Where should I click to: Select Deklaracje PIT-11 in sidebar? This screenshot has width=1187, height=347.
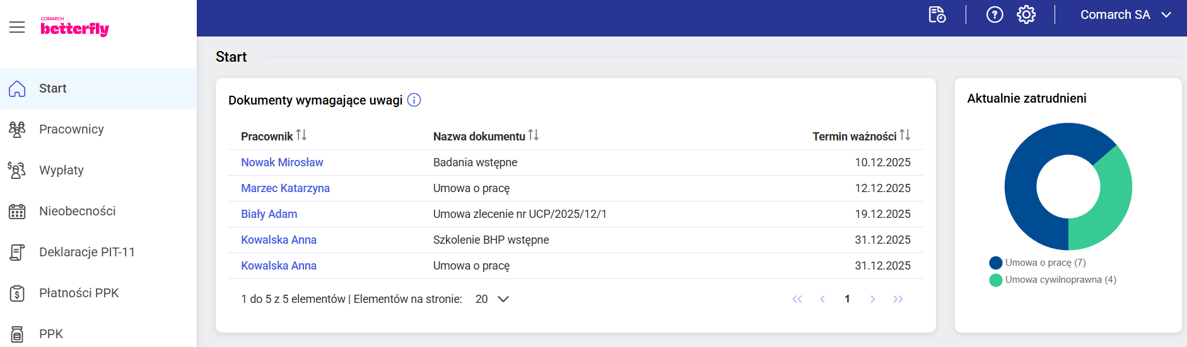tap(87, 252)
